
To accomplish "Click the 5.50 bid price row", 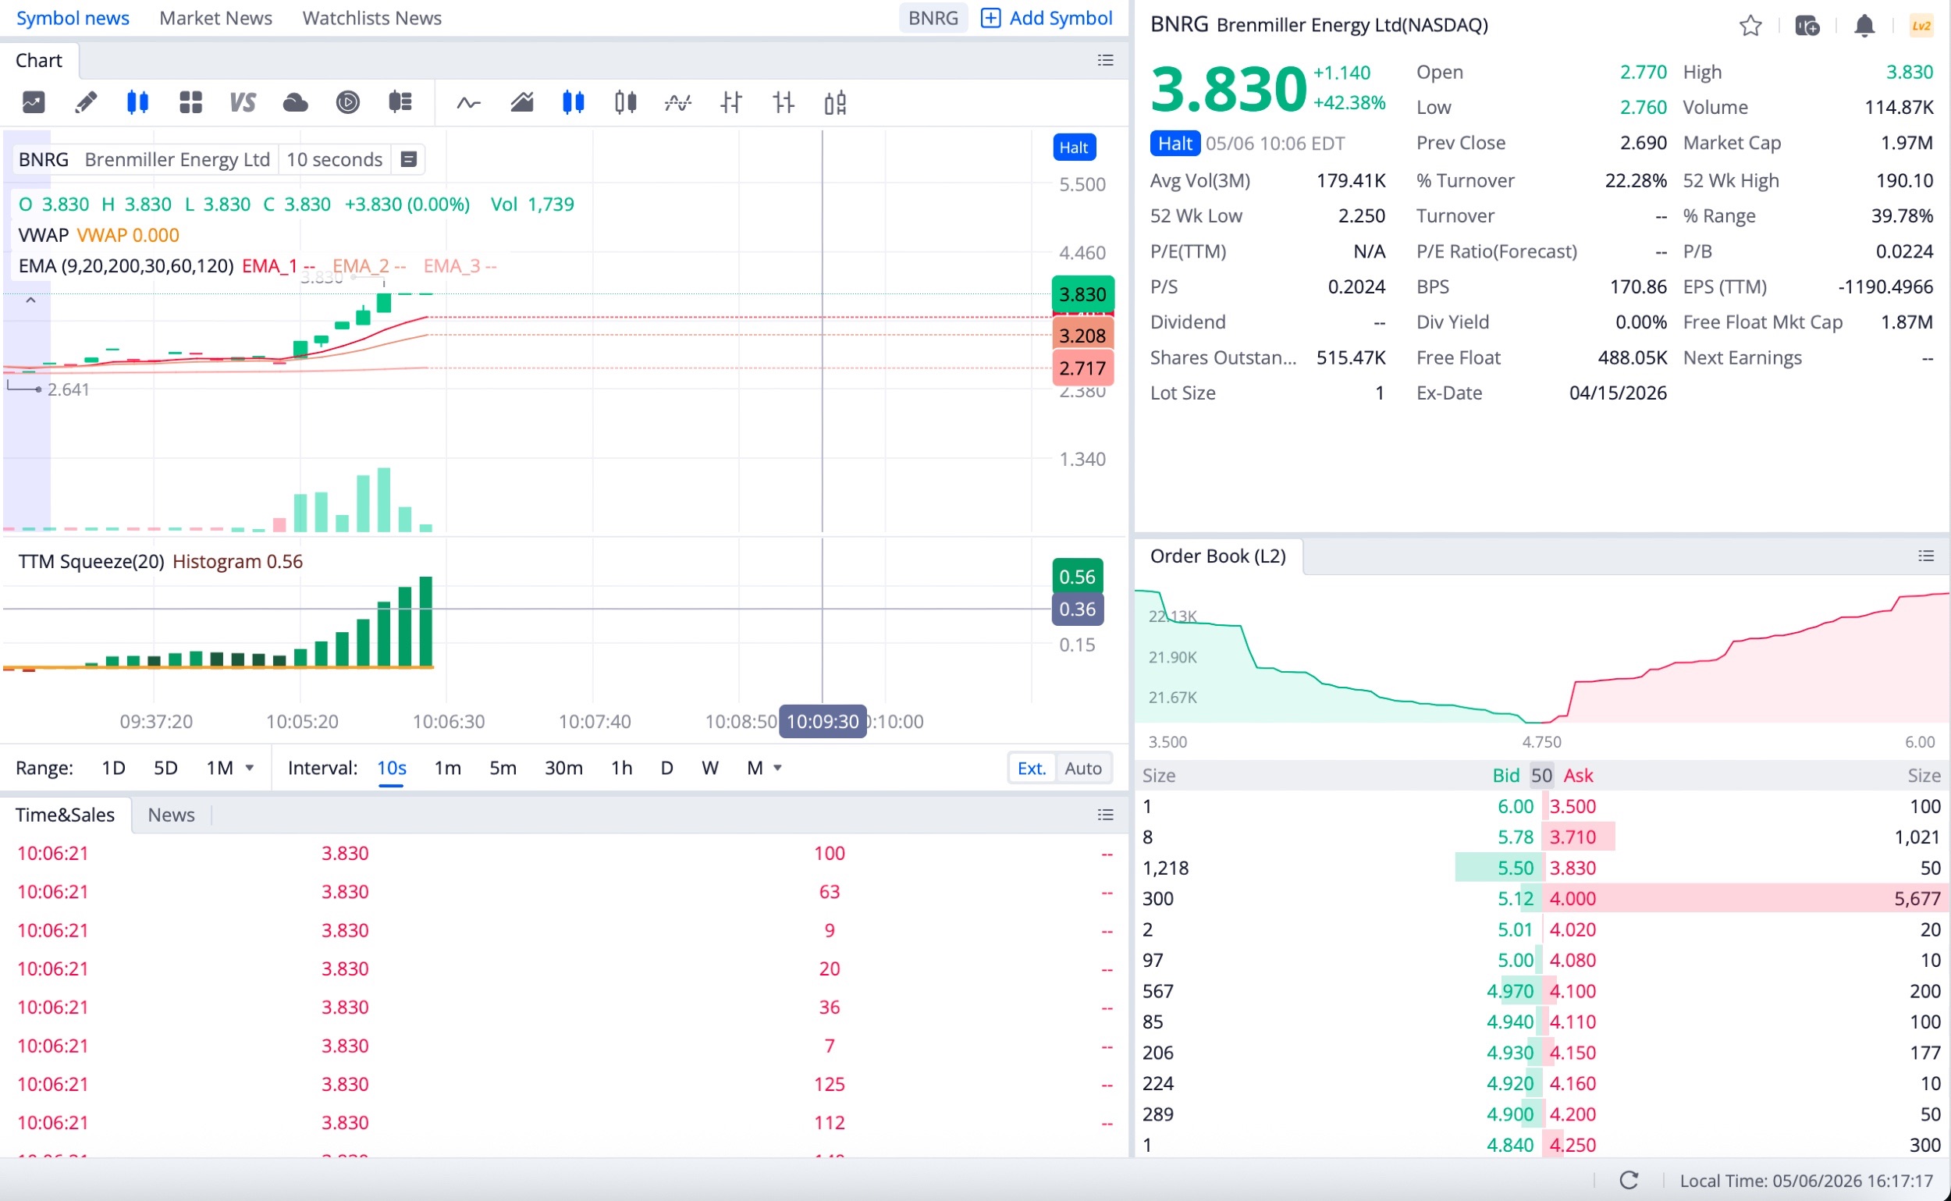I will 1338,868.
